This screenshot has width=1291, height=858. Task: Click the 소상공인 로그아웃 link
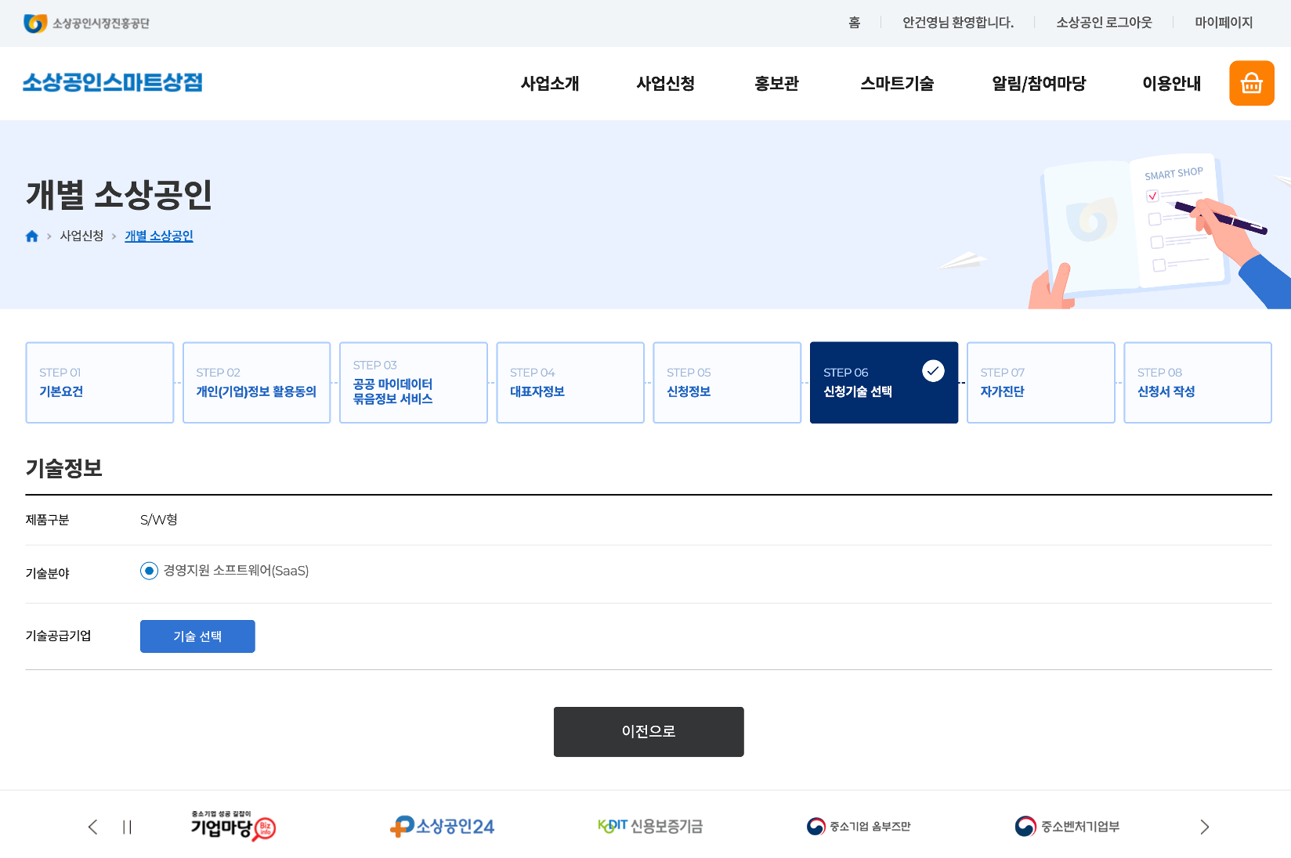[1104, 23]
